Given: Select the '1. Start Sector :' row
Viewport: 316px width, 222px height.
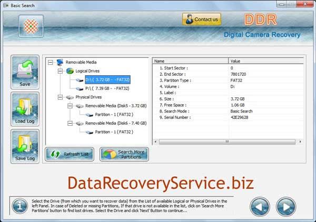Looking at the screenshot, I should pos(228,68).
